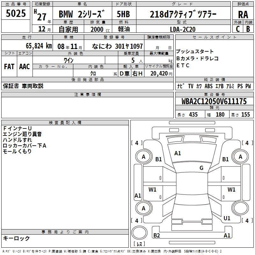Click the キーロック office notice text
255x255 pixels.
pos(16,238)
